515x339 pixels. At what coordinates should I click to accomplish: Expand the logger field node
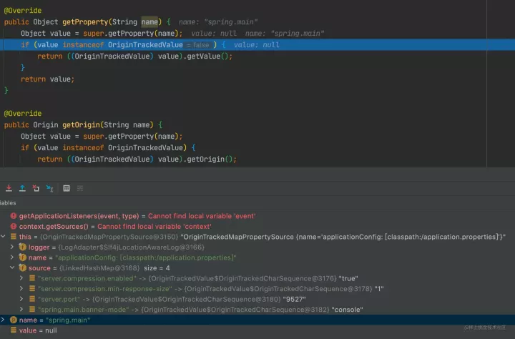click(x=12, y=247)
